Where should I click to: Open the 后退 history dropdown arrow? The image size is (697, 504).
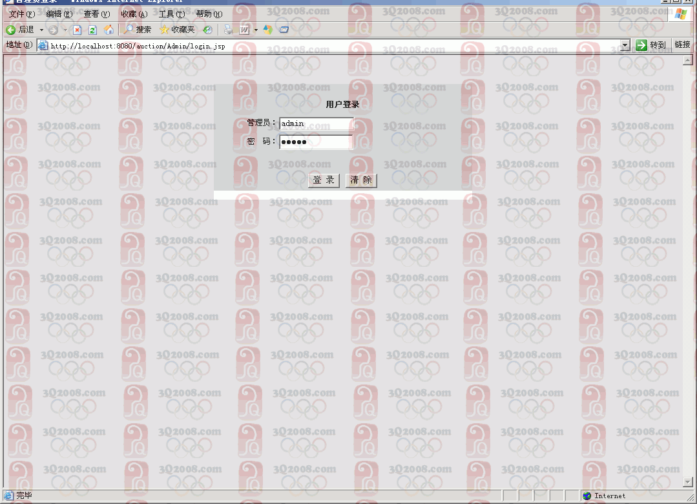coord(41,30)
